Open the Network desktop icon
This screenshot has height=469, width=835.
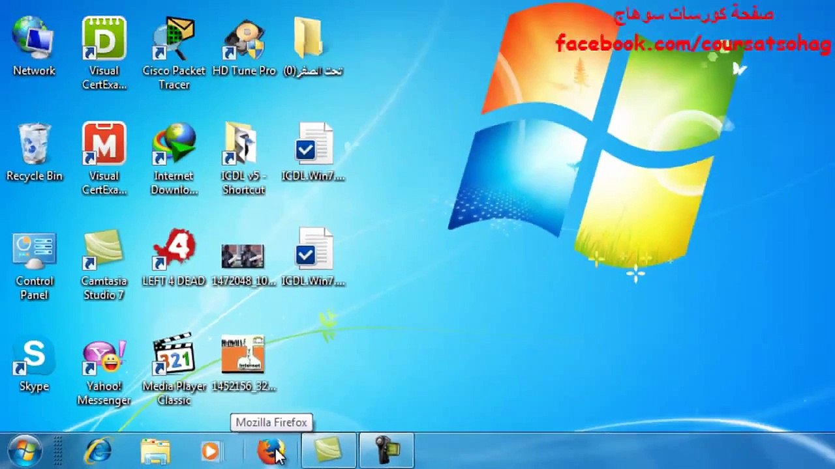(x=34, y=47)
